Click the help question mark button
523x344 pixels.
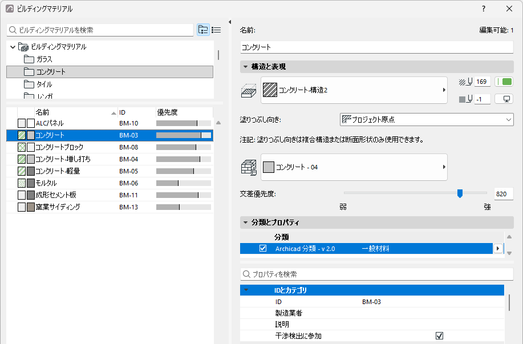coord(484,9)
